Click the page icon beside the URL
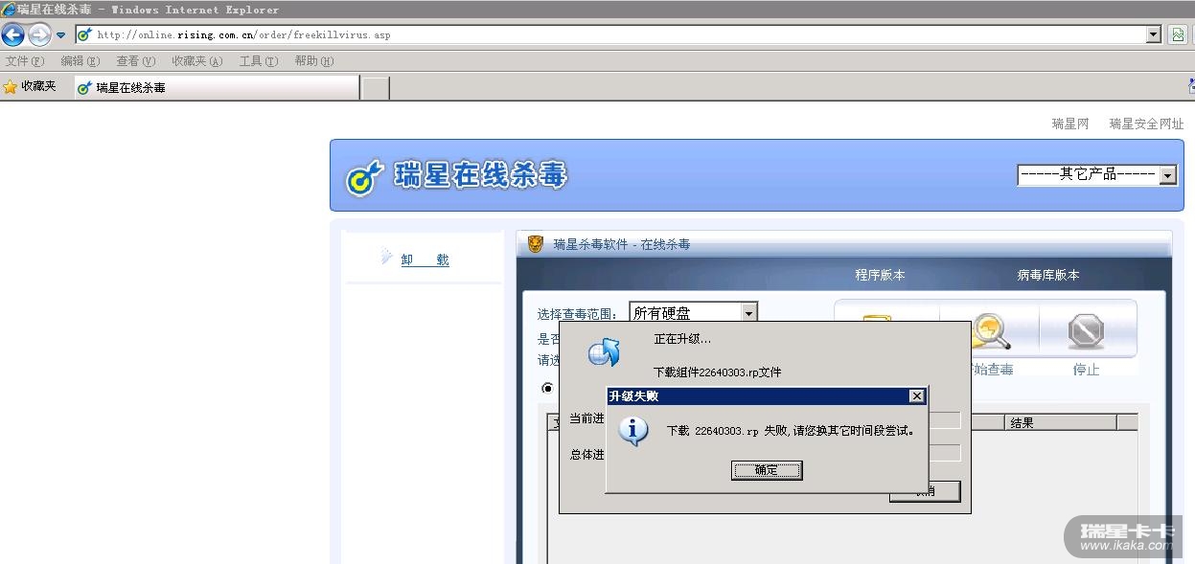Viewport: 1195px width, 564px height. [x=84, y=34]
